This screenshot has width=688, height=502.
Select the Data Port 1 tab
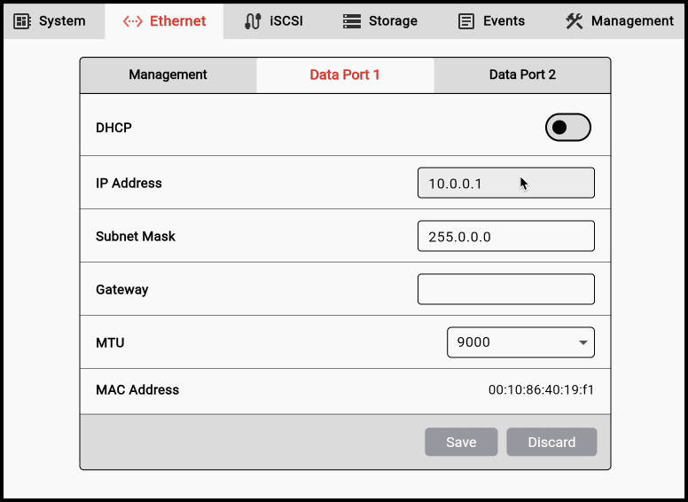(x=345, y=75)
